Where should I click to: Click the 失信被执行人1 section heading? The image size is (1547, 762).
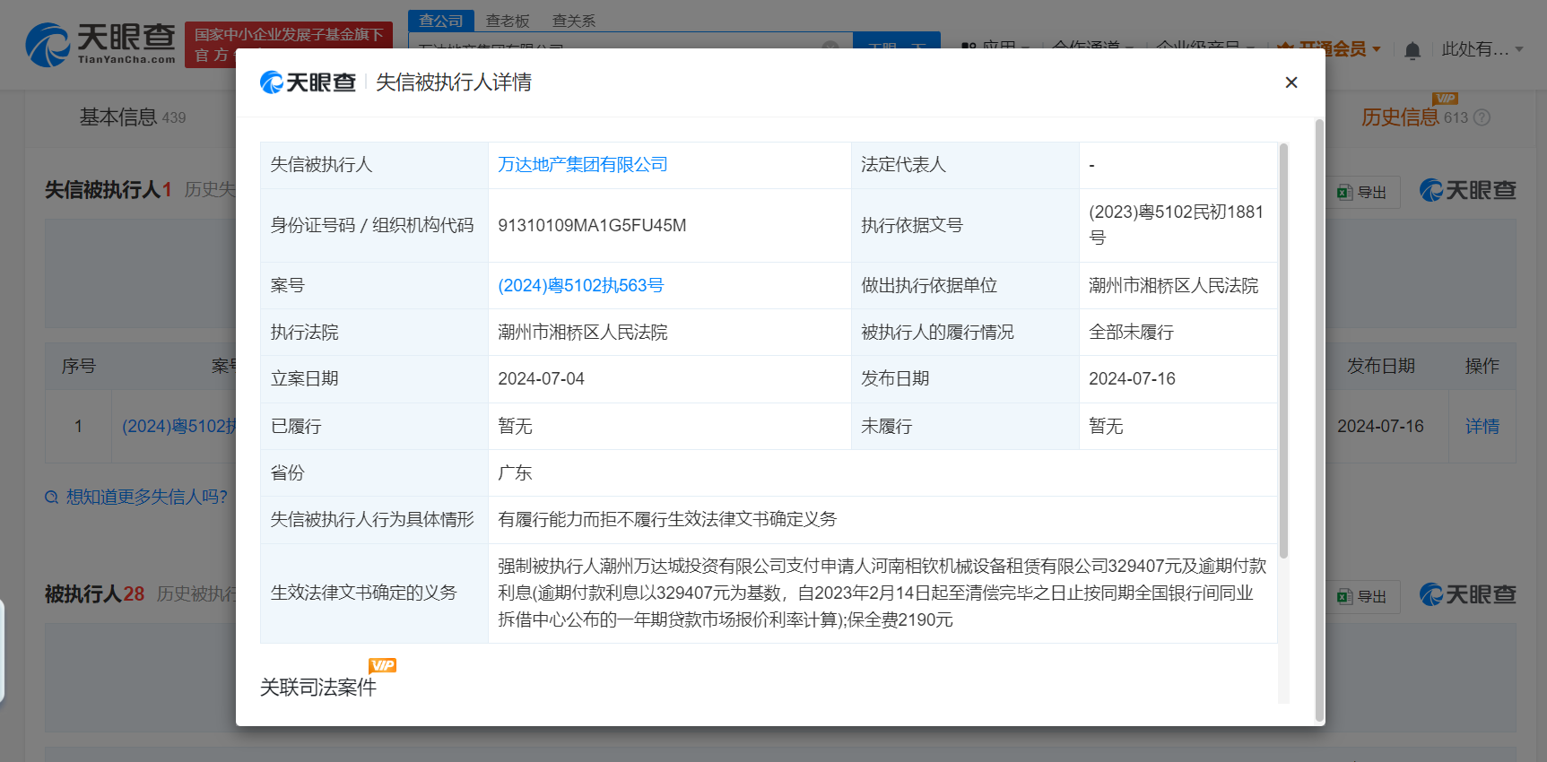[109, 190]
